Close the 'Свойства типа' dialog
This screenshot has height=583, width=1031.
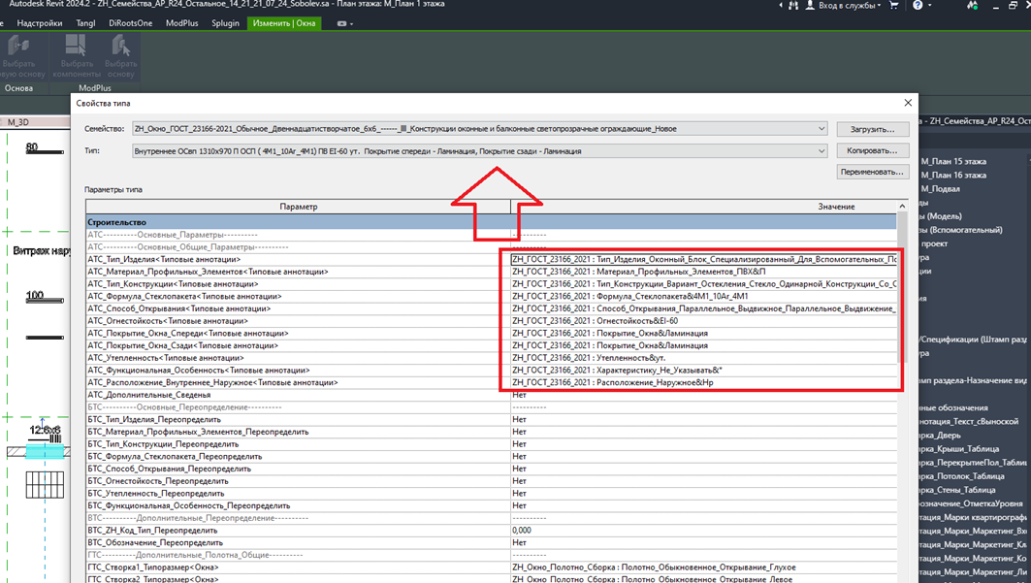(x=908, y=103)
